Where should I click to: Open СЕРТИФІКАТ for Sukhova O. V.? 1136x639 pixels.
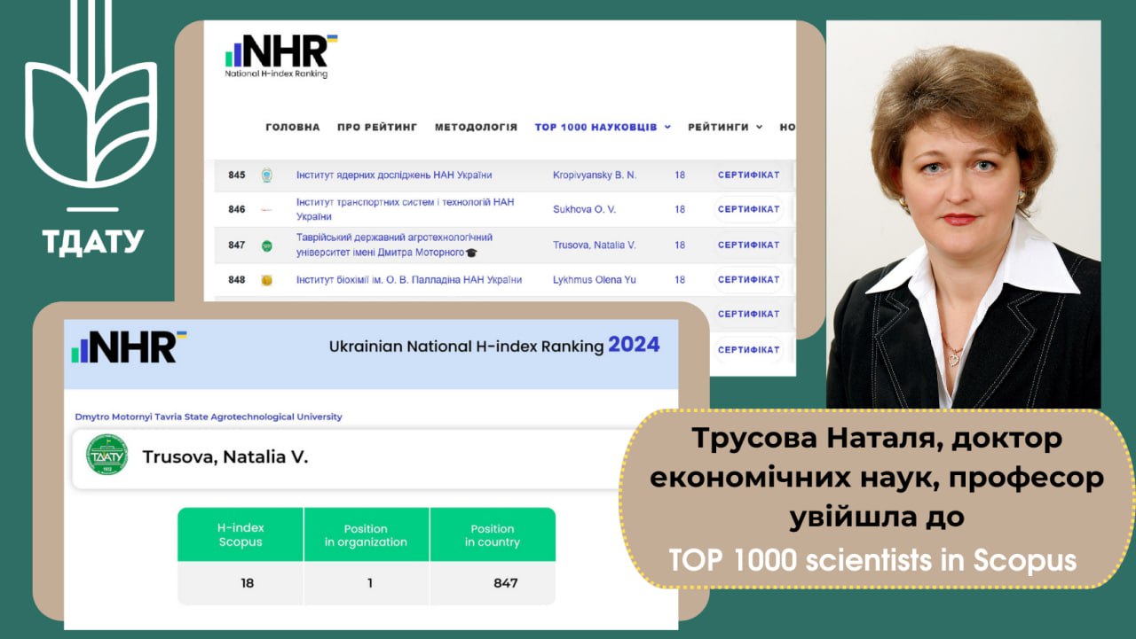[x=748, y=210]
